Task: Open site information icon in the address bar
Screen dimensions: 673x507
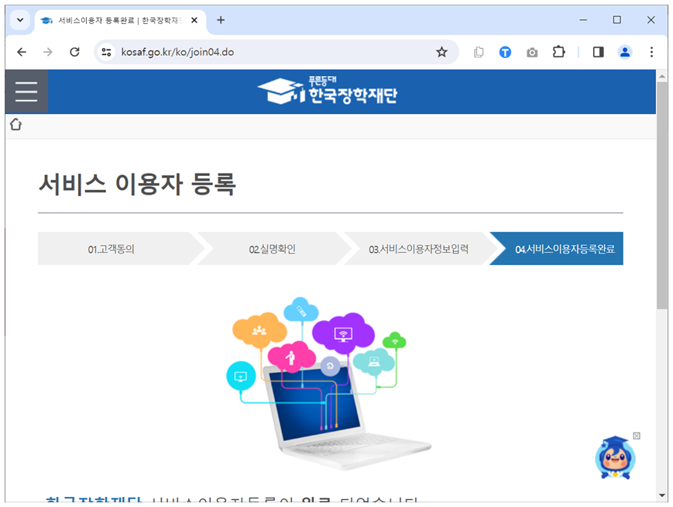Action: click(x=106, y=52)
